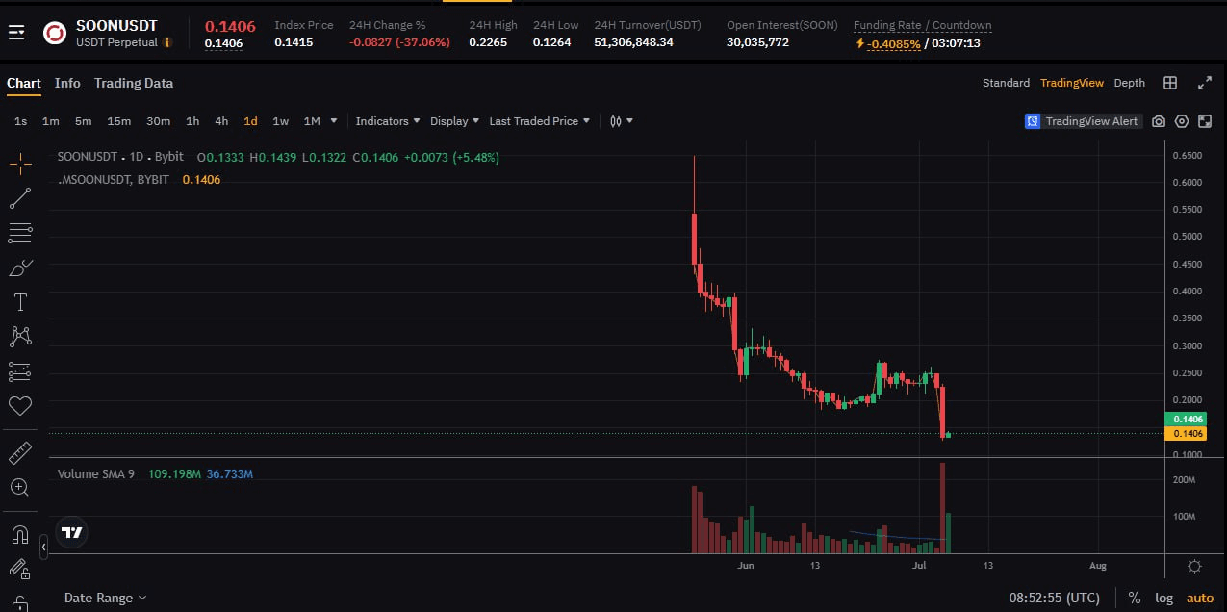Select the 1M monthly timeframe
This screenshot has width=1227, height=612.
(312, 121)
